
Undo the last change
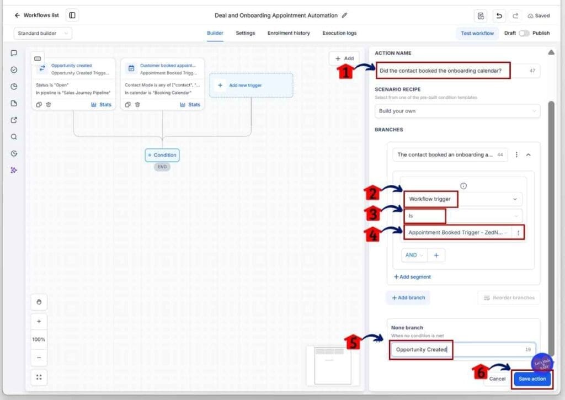[x=499, y=16]
